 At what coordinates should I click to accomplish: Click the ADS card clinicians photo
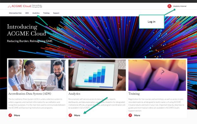pos(37,75)
